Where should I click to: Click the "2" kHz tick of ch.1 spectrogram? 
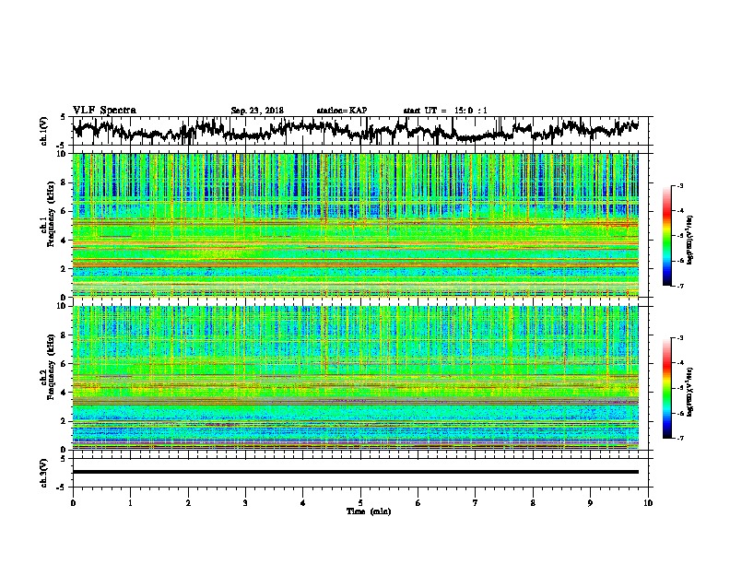(x=65, y=269)
